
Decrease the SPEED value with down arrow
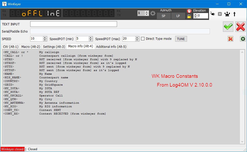click(45, 40)
